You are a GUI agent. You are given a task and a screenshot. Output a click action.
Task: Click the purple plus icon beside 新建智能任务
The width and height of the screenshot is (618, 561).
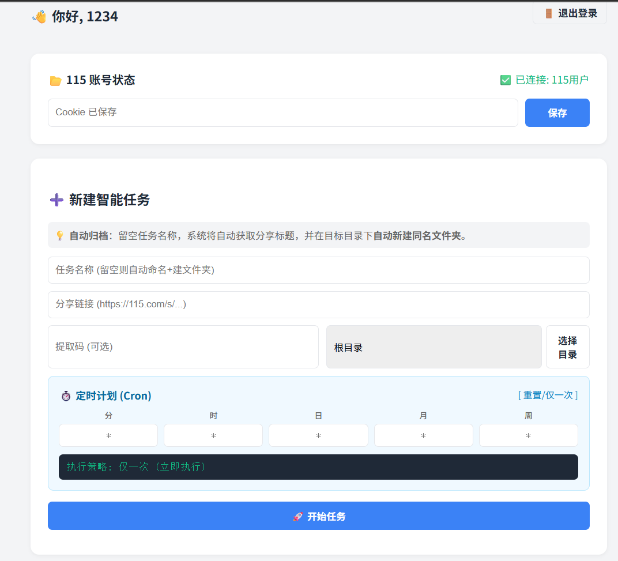pyautogui.click(x=56, y=200)
